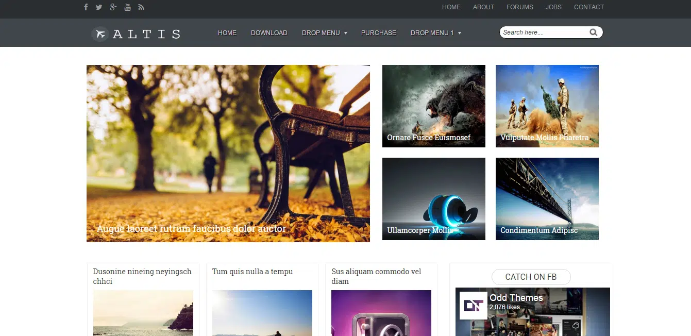The width and height of the screenshot is (691, 336).
Task: Open the YouTube social icon
Action: [x=127, y=7]
